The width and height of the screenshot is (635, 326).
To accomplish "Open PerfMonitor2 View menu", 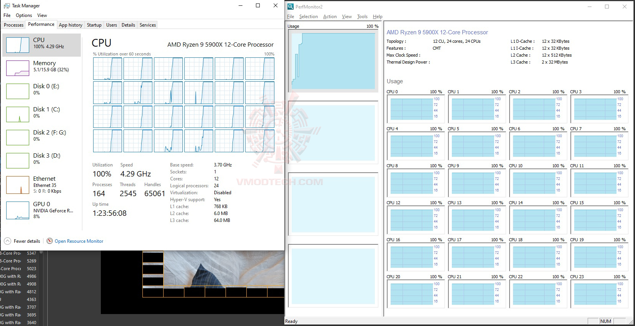I will (x=347, y=17).
